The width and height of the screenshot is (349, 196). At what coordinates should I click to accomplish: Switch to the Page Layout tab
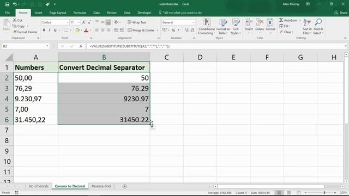click(58, 13)
